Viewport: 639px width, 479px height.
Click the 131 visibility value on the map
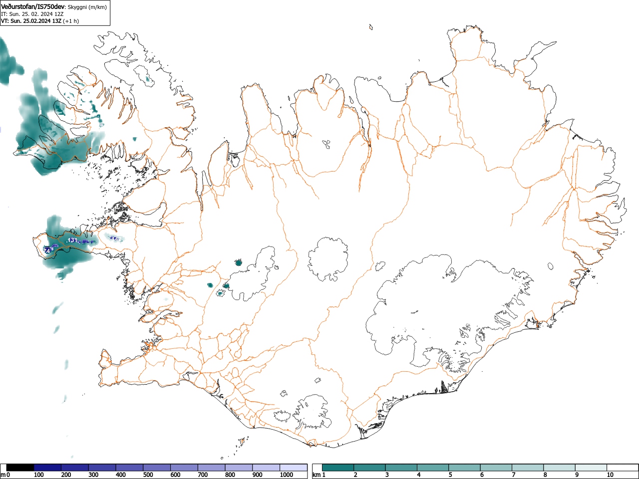click(x=72, y=240)
